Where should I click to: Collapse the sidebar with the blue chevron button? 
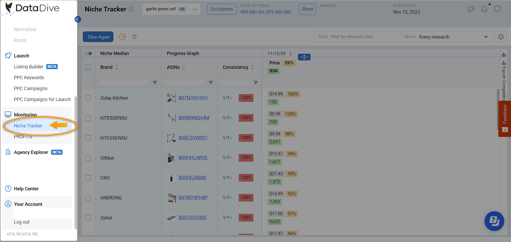click(x=78, y=19)
